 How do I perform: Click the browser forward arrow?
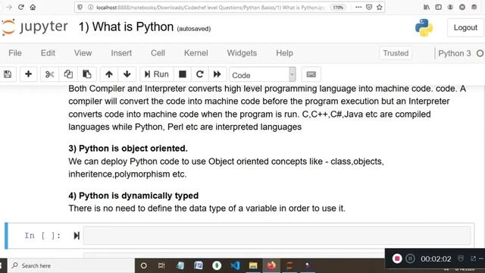(x=8, y=7)
